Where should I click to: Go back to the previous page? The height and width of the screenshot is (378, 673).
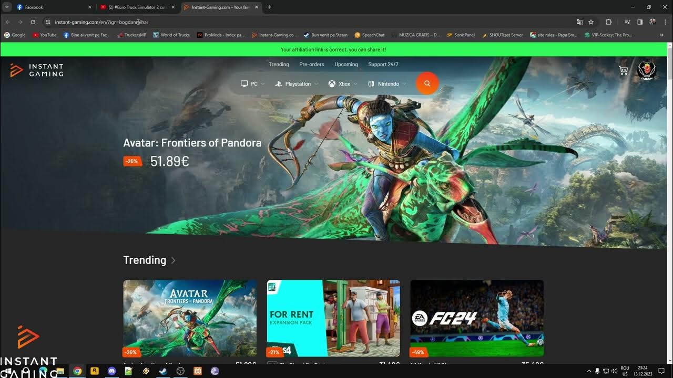7,22
